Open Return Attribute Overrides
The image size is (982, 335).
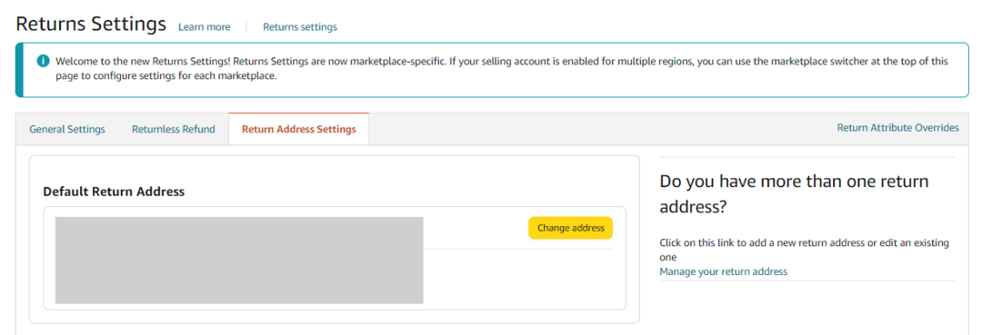tap(897, 127)
